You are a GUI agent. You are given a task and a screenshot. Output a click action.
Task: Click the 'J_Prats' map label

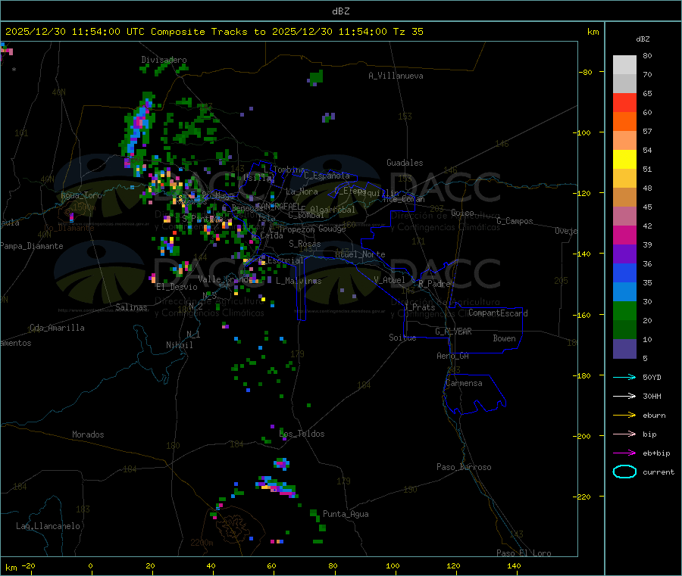point(419,307)
